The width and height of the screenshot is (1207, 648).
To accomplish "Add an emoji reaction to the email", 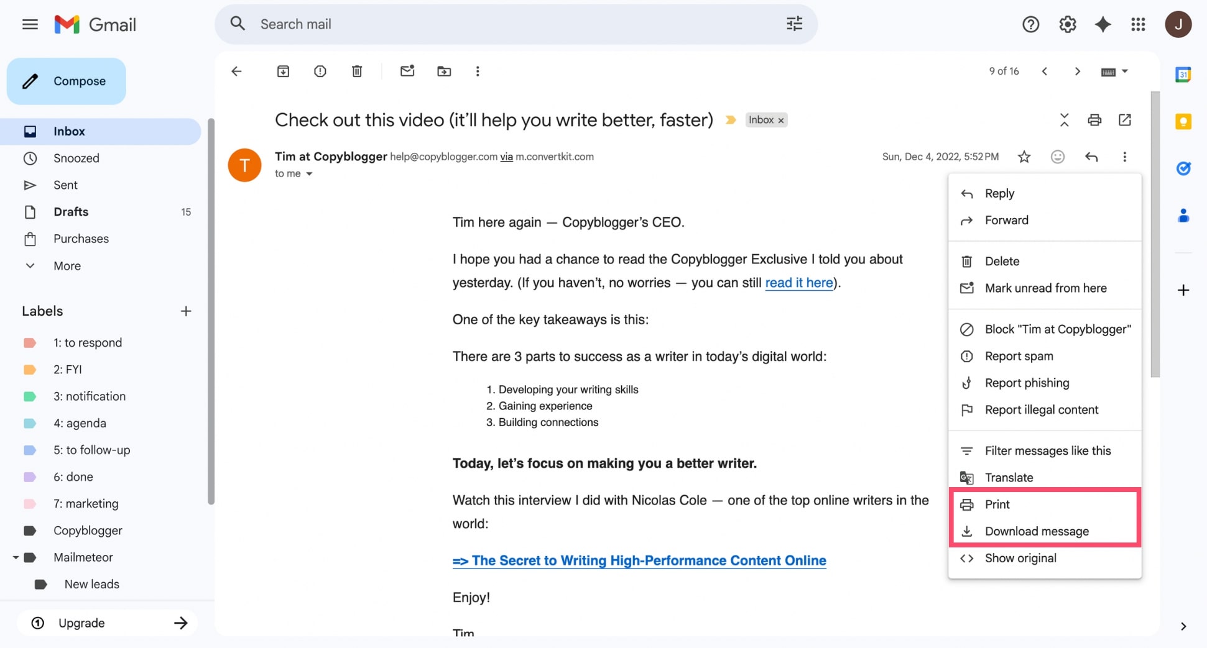I will coord(1058,157).
